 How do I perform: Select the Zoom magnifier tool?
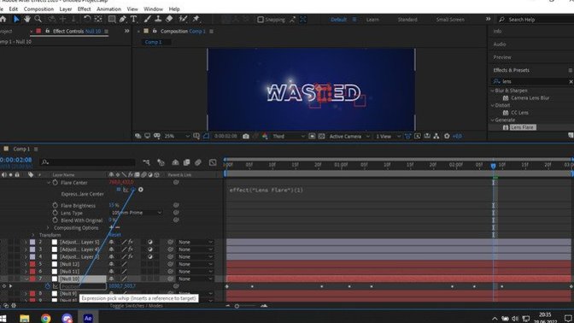[38, 19]
